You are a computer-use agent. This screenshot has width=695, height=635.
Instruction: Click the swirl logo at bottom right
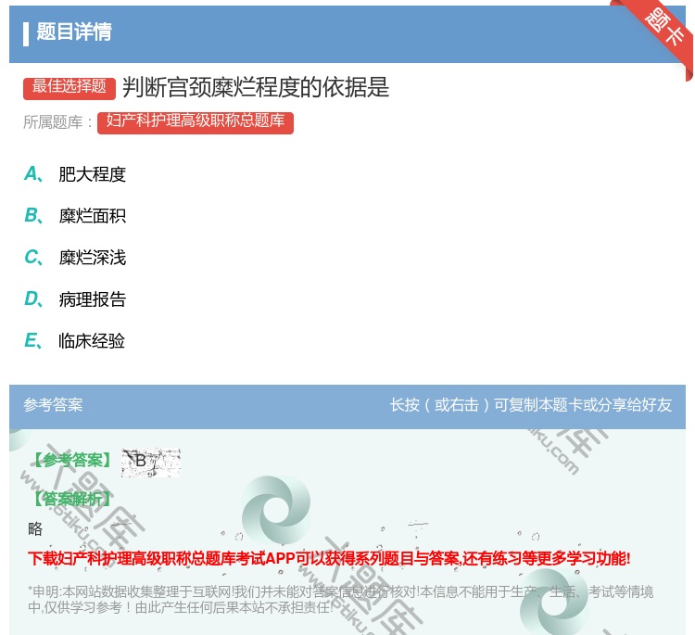click(553, 603)
